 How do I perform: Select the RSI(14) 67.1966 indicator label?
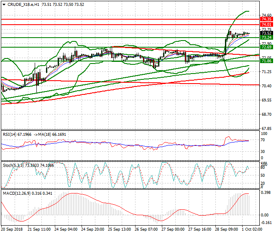17,135
